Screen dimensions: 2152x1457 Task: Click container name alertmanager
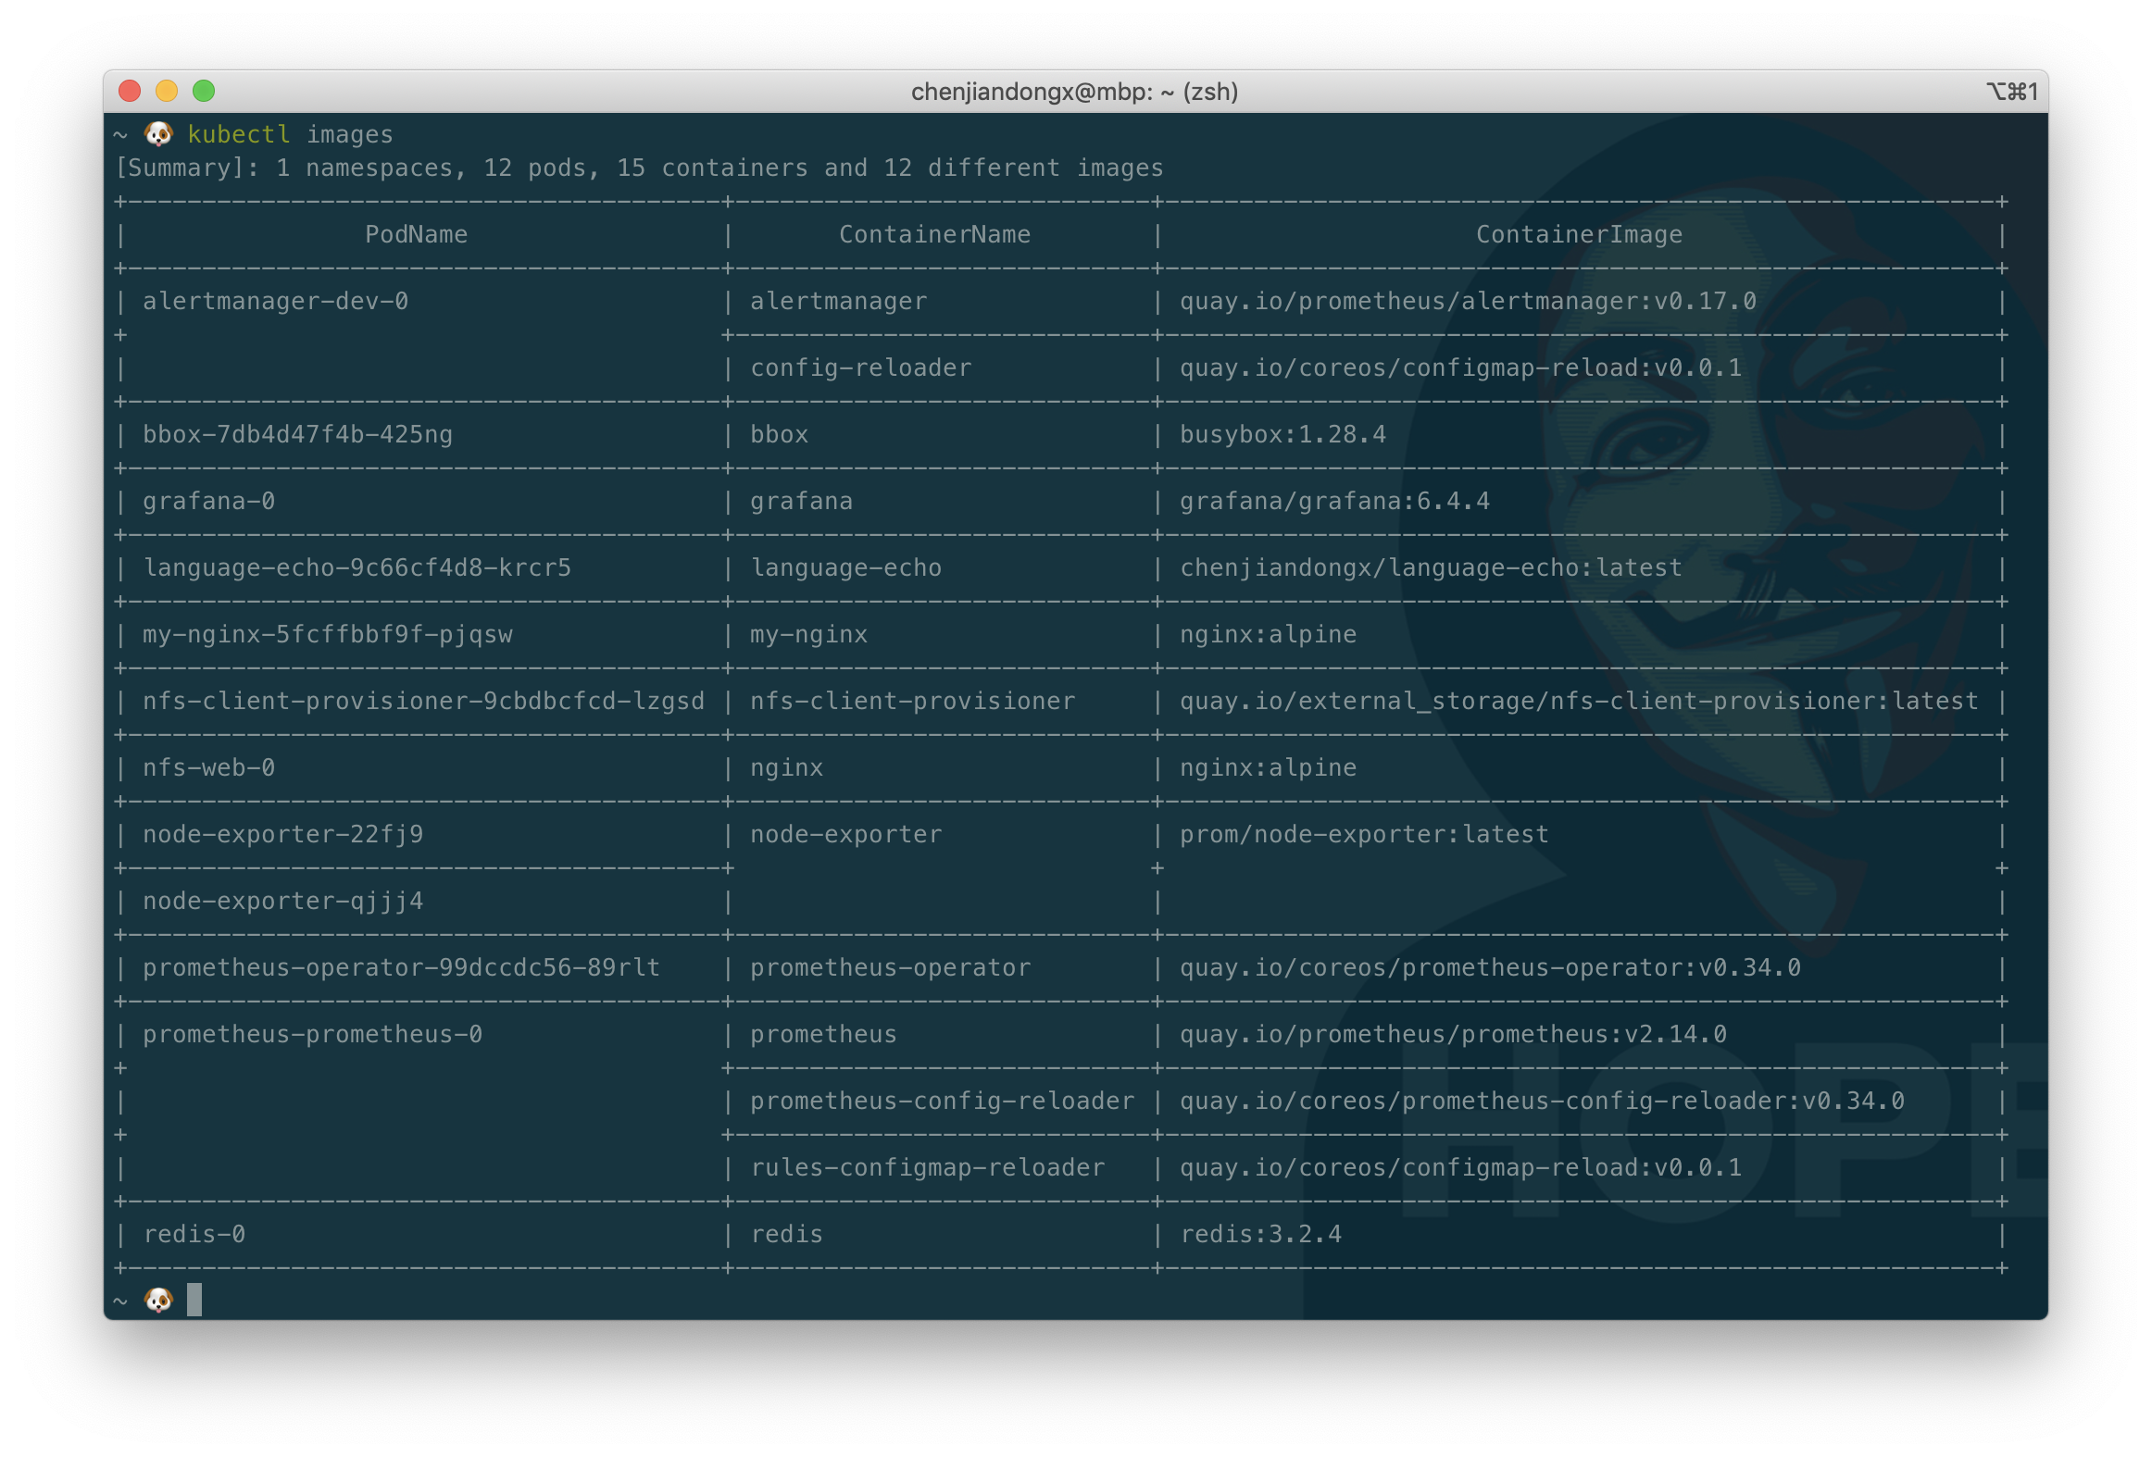(x=839, y=302)
